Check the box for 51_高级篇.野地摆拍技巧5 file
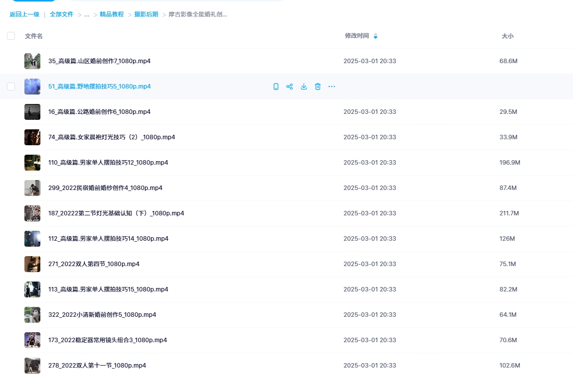Viewport: 573px width, 378px height. click(x=11, y=87)
